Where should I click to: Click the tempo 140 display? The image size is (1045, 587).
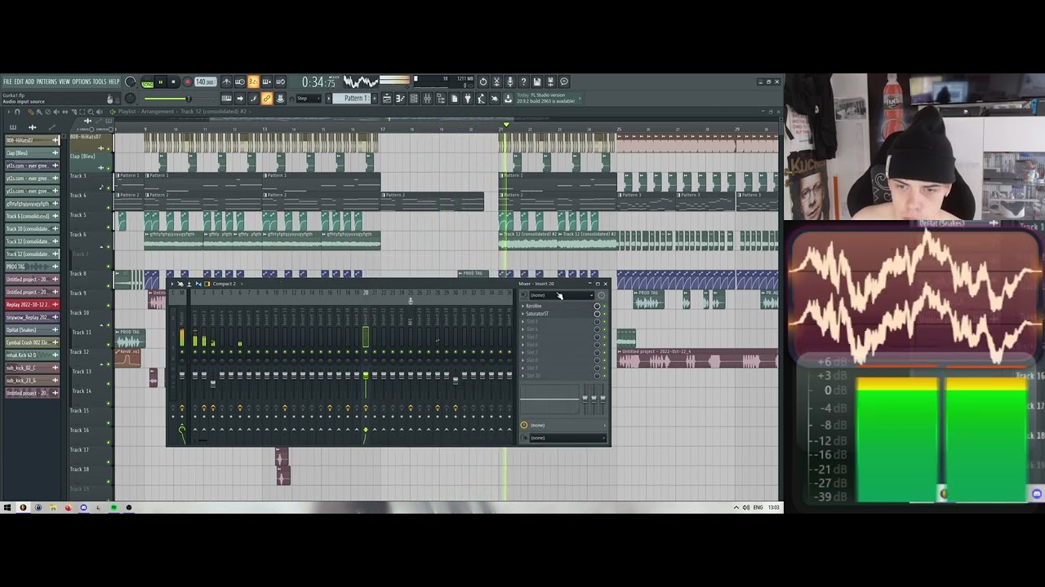[205, 82]
